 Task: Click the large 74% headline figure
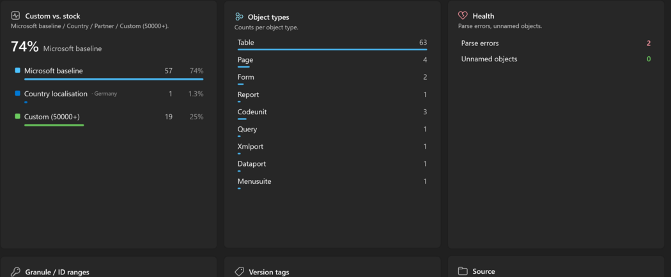pos(25,47)
